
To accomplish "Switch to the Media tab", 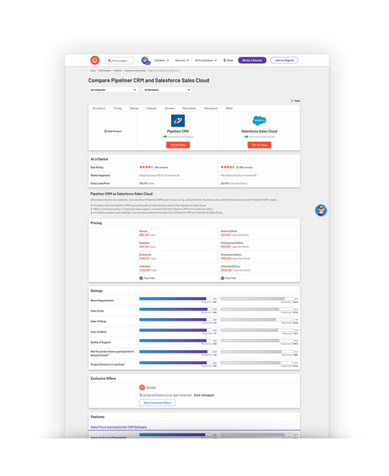I will [x=230, y=108].
